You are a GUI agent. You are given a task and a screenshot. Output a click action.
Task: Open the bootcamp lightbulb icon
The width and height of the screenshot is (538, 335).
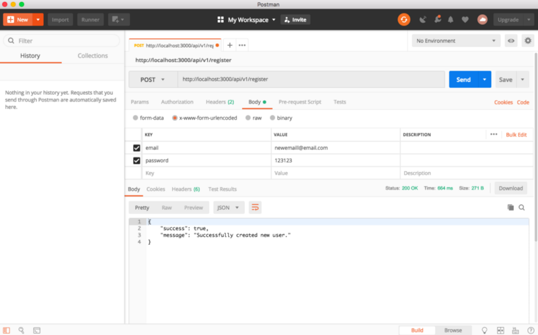[484, 330]
